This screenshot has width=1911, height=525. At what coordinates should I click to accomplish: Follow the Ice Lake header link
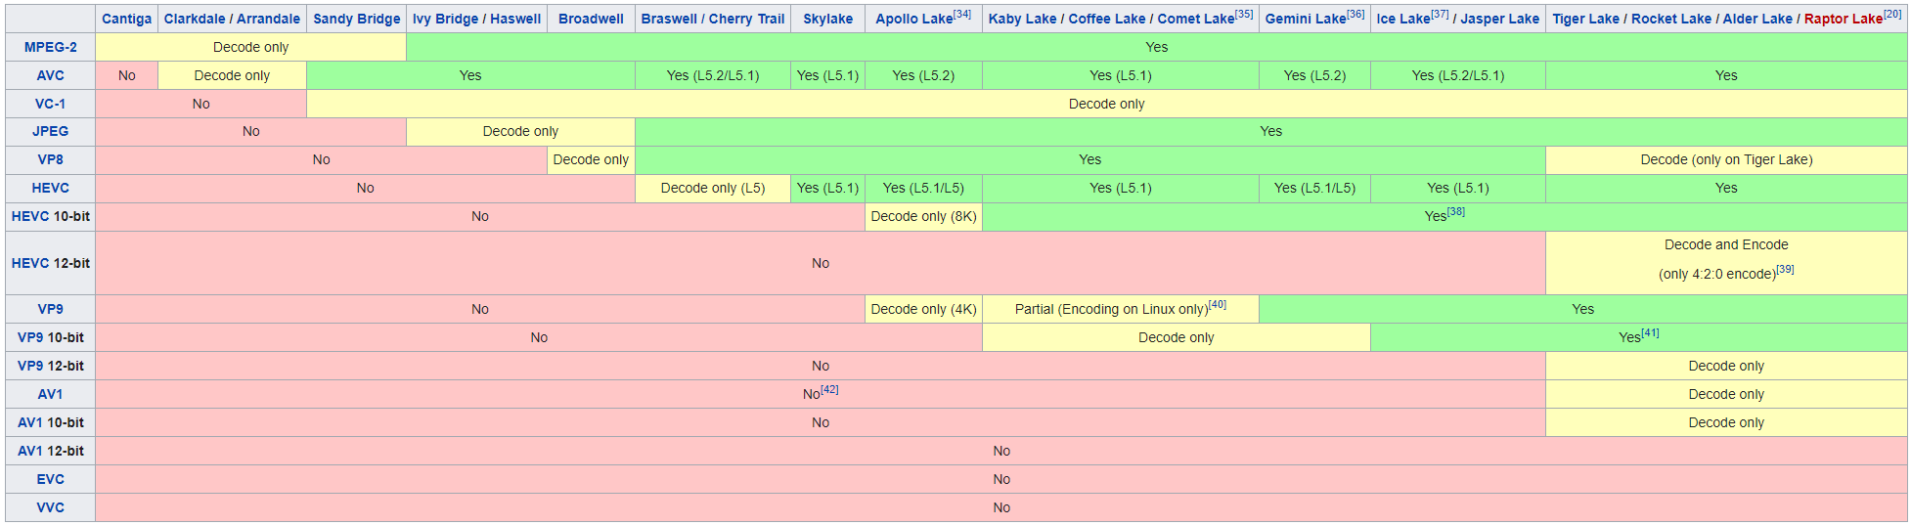tap(1402, 19)
